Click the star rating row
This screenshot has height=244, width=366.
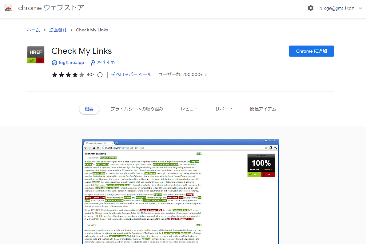tap(68, 75)
